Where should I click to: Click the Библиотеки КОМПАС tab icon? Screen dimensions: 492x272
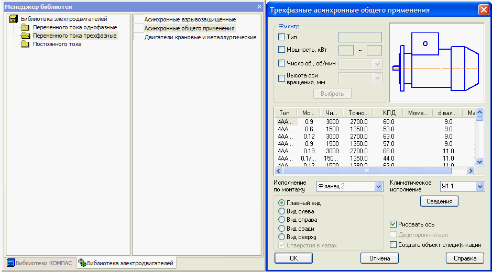(x=10, y=263)
